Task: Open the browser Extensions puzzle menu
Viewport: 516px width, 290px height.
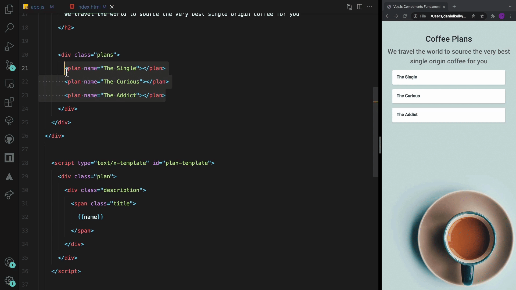Action: [x=493, y=16]
